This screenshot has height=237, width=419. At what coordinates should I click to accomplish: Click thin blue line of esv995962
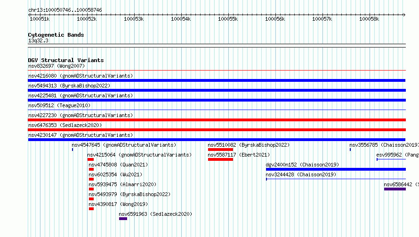tap(391, 159)
